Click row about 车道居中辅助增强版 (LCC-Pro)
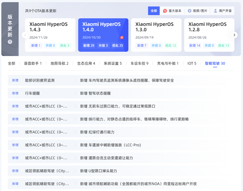Screen dimensions: 243x191 [x=121, y=145]
